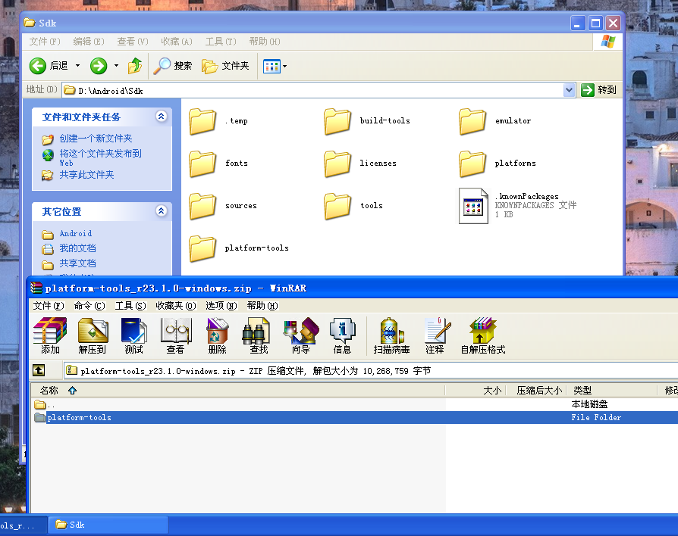The width and height of the screenshot is (678, 536).
Task: Open WinRAR 选项(N) menu
Action: coord(221,306)
